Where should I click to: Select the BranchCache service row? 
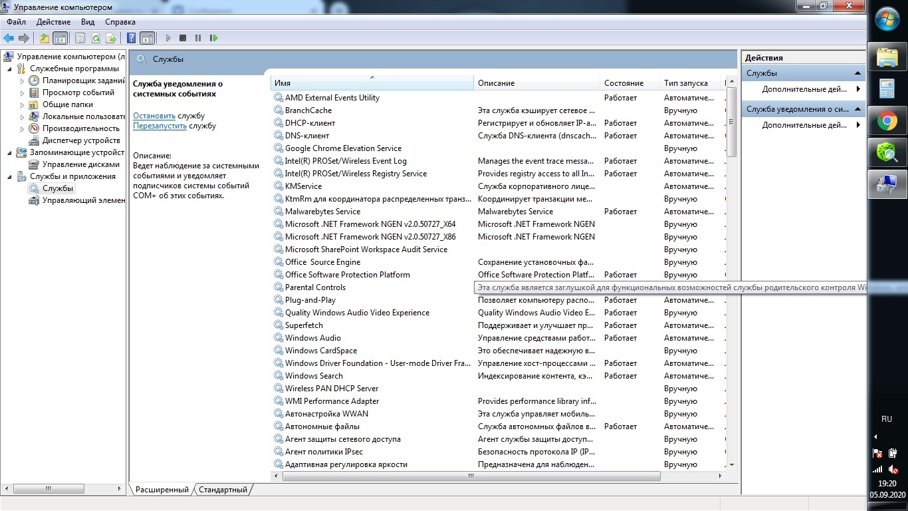[499, 110]
